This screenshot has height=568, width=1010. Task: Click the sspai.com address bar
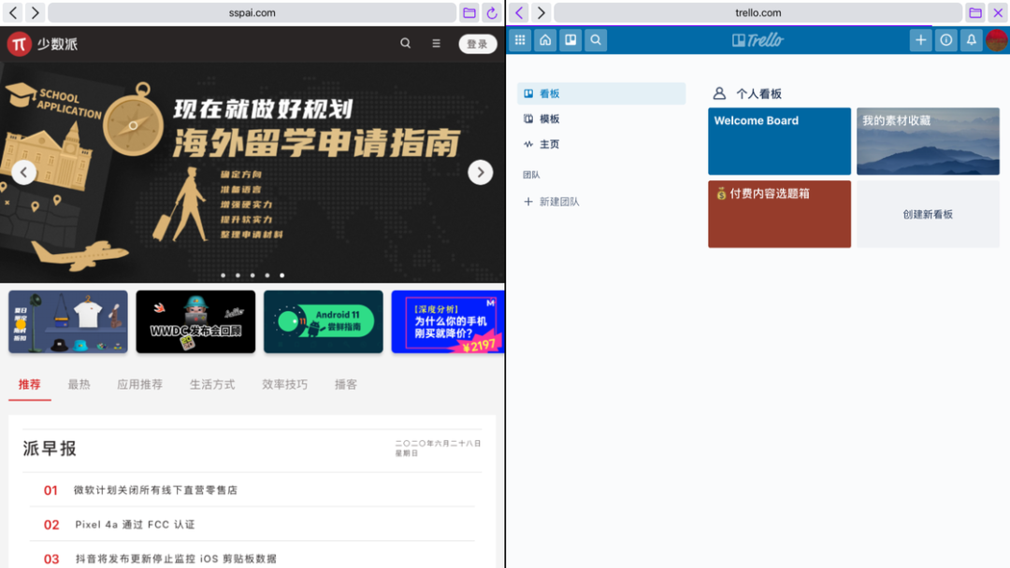click(252, 13)
